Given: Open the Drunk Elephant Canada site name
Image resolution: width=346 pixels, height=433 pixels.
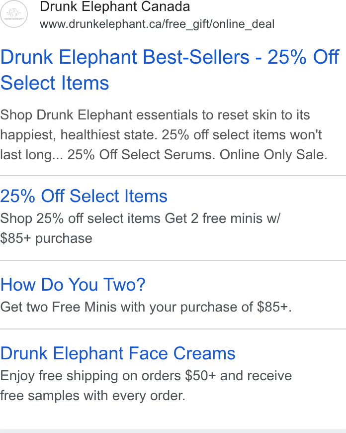Looking at the screenshot, I should [x=115, y=6].
